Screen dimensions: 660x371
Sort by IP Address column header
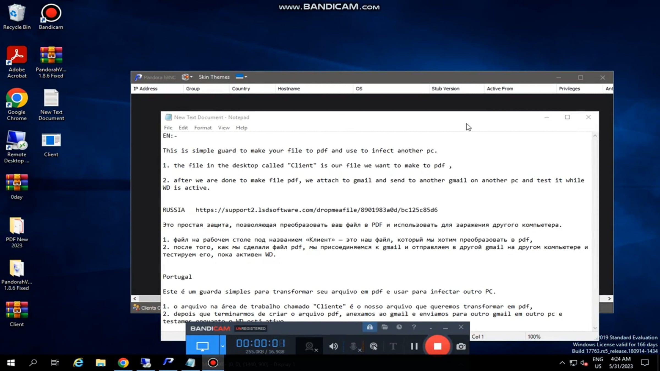pyautogui.click(x=157, y=88)
